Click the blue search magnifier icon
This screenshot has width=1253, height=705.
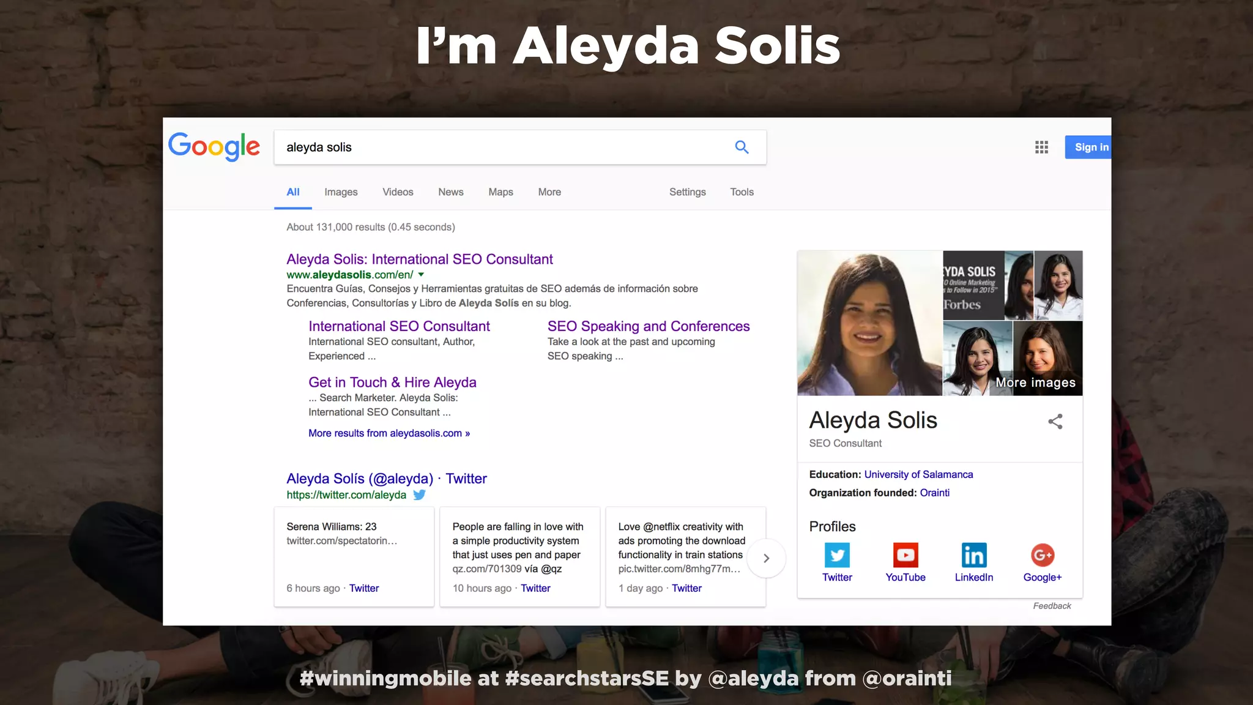(742, 147)
